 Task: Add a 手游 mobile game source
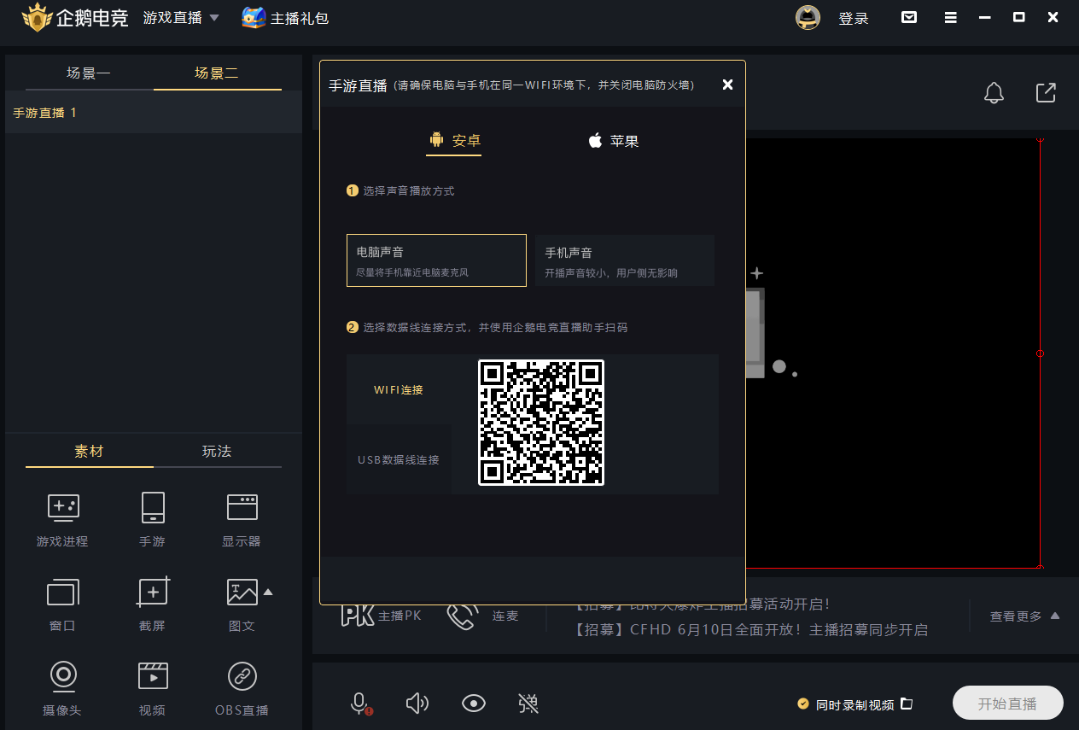(x=153, y=520)
